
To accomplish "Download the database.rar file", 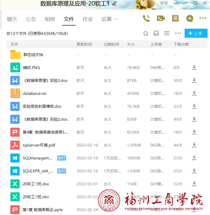I will 194,94.
